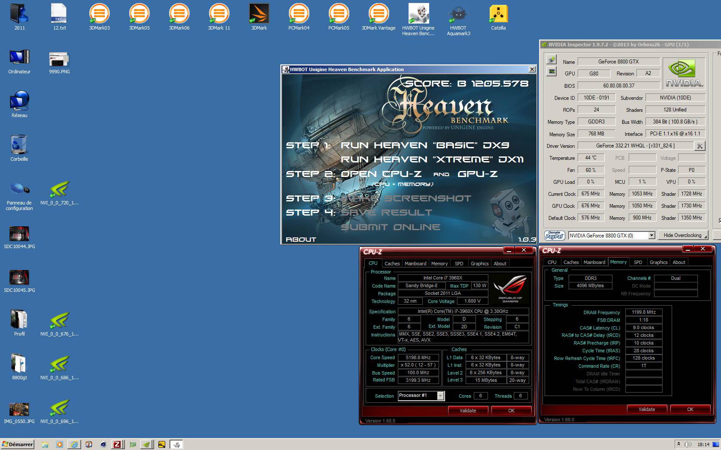Click the Core Speed value 5198.8 MHz
Viewport: 721px width, 450px height.
tap(418, 357)
